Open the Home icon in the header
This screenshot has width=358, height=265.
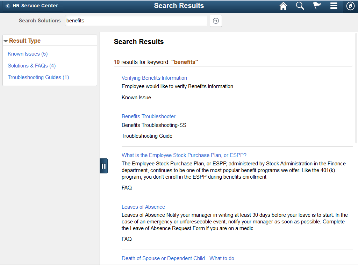(x=283, y=6)
